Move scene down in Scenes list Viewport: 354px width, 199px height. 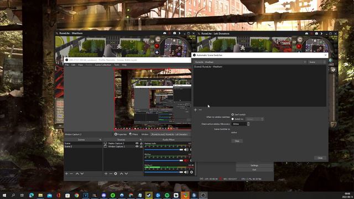pyautogui.click(x=82, y=174)
